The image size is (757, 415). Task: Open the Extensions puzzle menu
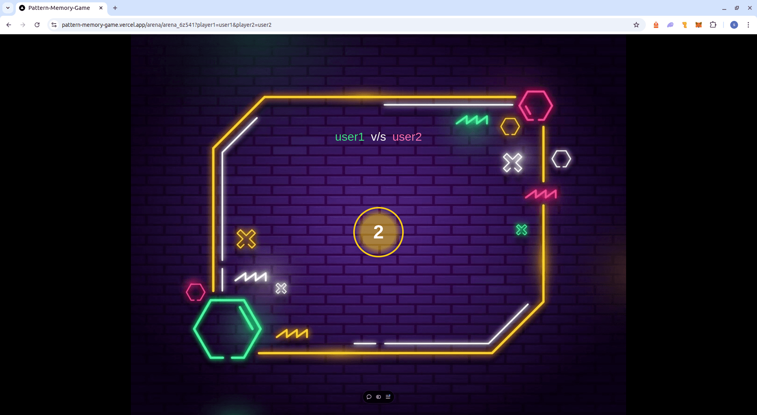click(x=713, y=25)
